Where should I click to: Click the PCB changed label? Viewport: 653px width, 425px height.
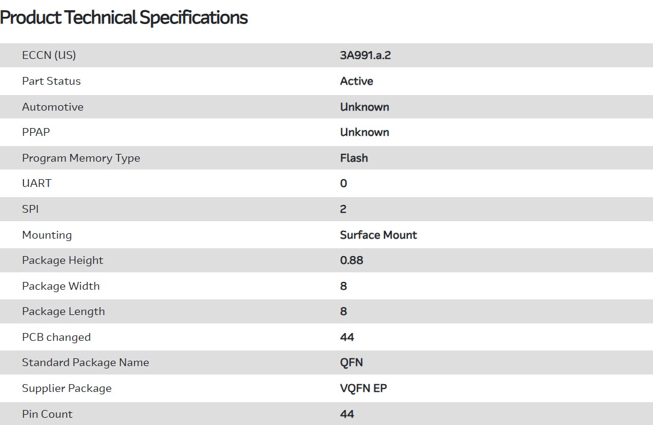pyautogui.click(x=56, y=337)
